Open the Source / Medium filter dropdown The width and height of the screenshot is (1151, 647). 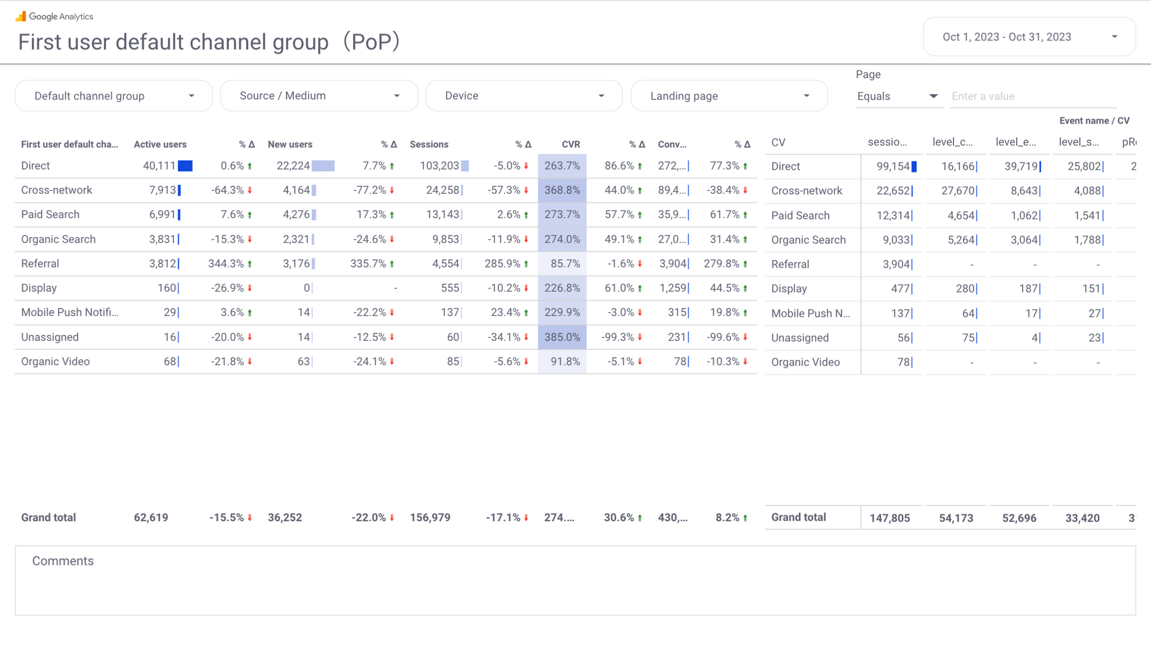[319, 96]
